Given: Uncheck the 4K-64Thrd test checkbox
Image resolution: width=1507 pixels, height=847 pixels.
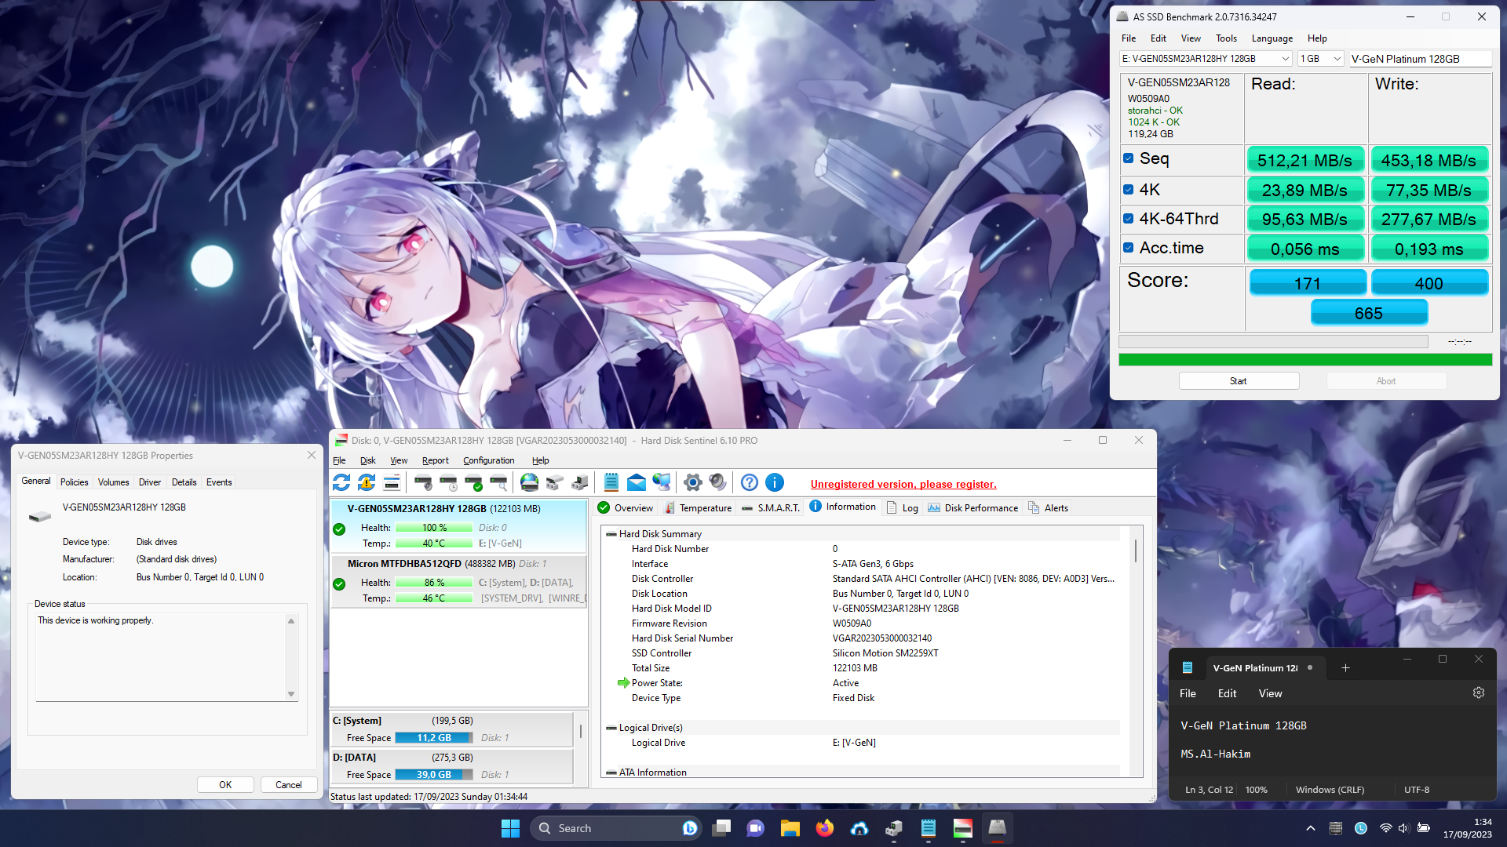Looking at the screenshot, I should pyautogui.click(x=1129, y=219).
